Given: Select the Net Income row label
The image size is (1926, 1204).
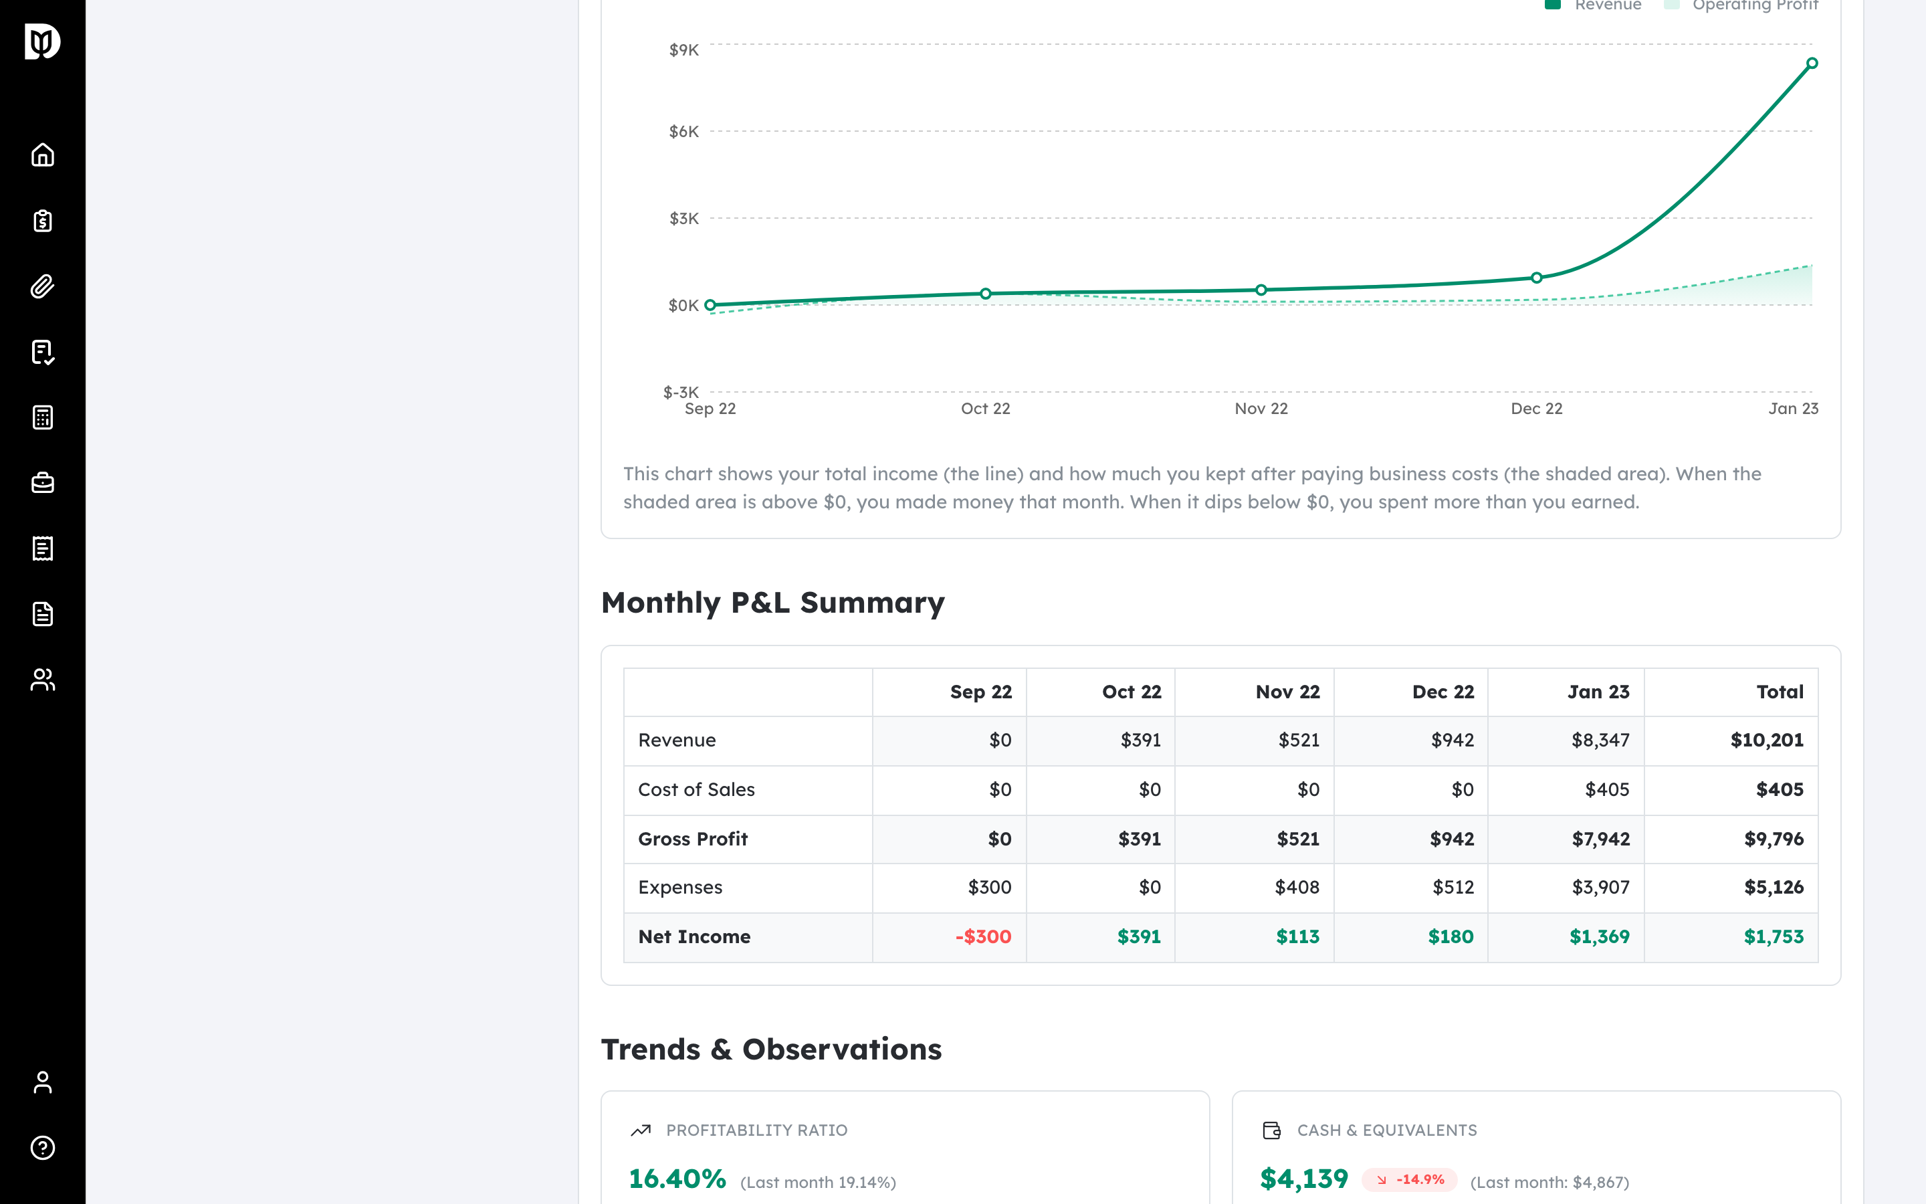Looking at the screenshot, I should point(694,937).
